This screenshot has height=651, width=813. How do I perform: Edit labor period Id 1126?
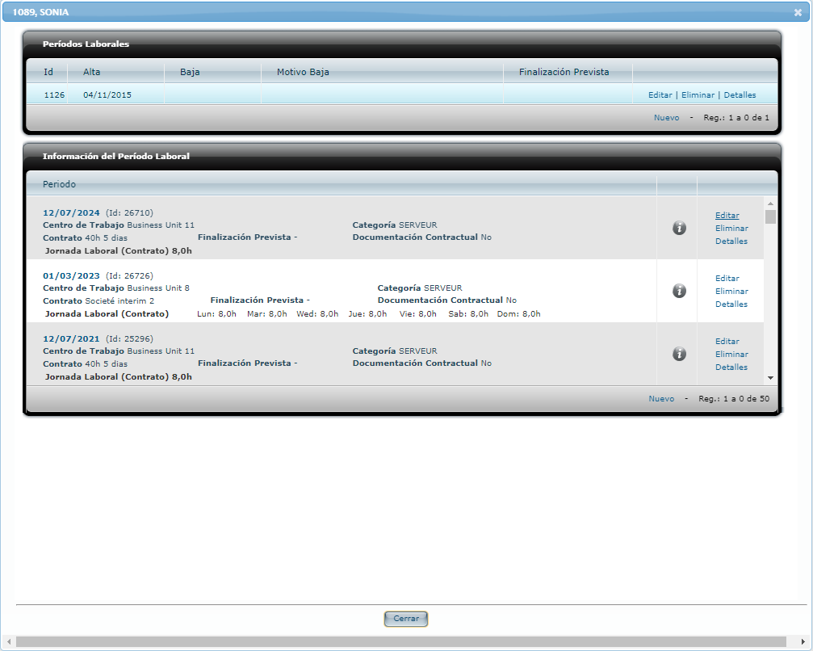(660, 94)
